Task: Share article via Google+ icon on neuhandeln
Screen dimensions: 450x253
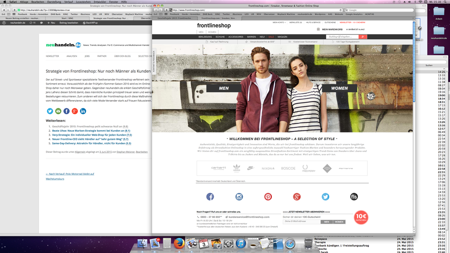Action: [x=75, y=111]
